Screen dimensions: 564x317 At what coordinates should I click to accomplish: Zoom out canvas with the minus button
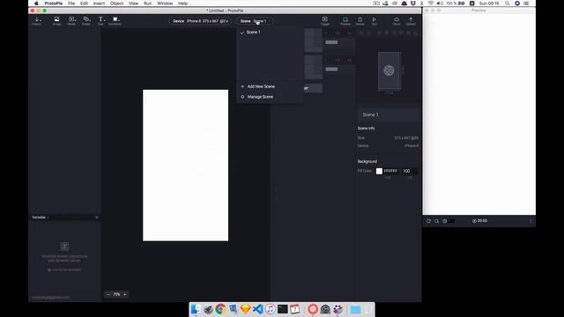(108, 294)
